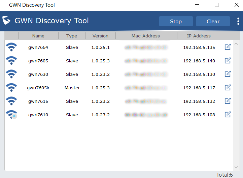Click IP address 192.168.5.108

[199, 115]
